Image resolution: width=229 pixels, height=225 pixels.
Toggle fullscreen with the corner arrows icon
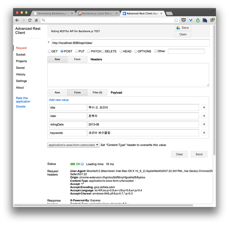[x=212, y=12]
